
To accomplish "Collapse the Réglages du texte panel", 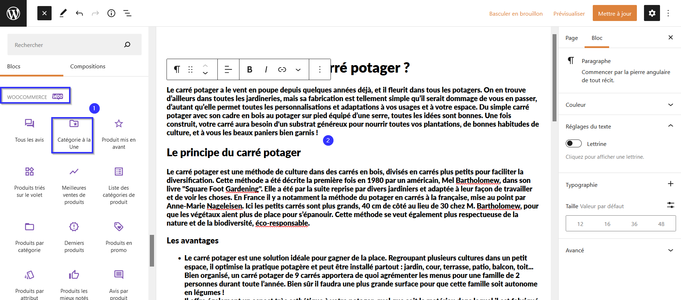I will point(620,126).
